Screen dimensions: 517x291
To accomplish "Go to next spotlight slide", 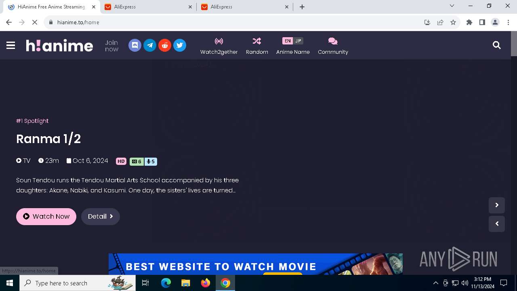I will coord(497,205).
